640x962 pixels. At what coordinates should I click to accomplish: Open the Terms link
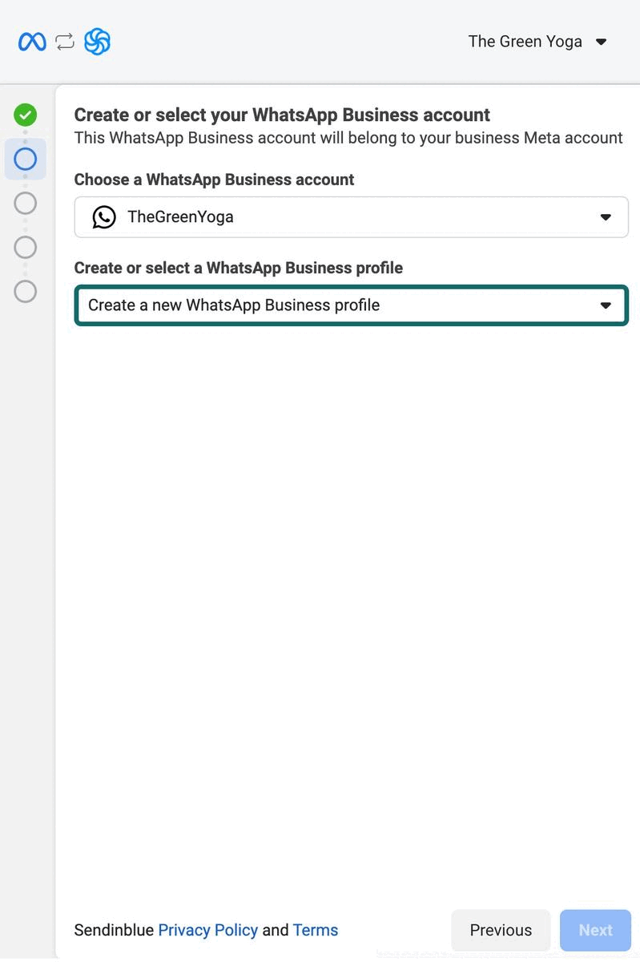[315, 930]
